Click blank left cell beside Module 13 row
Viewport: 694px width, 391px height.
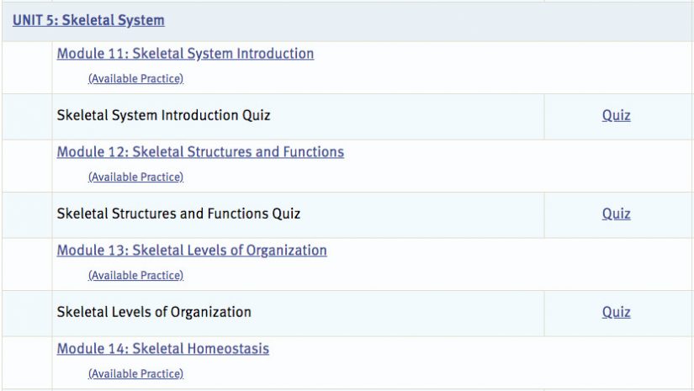(26, 264)
